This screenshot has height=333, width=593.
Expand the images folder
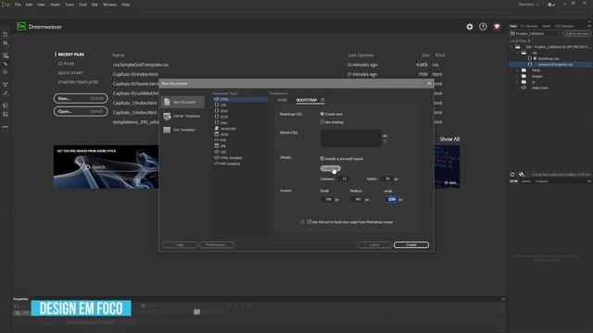pos(518,76)
